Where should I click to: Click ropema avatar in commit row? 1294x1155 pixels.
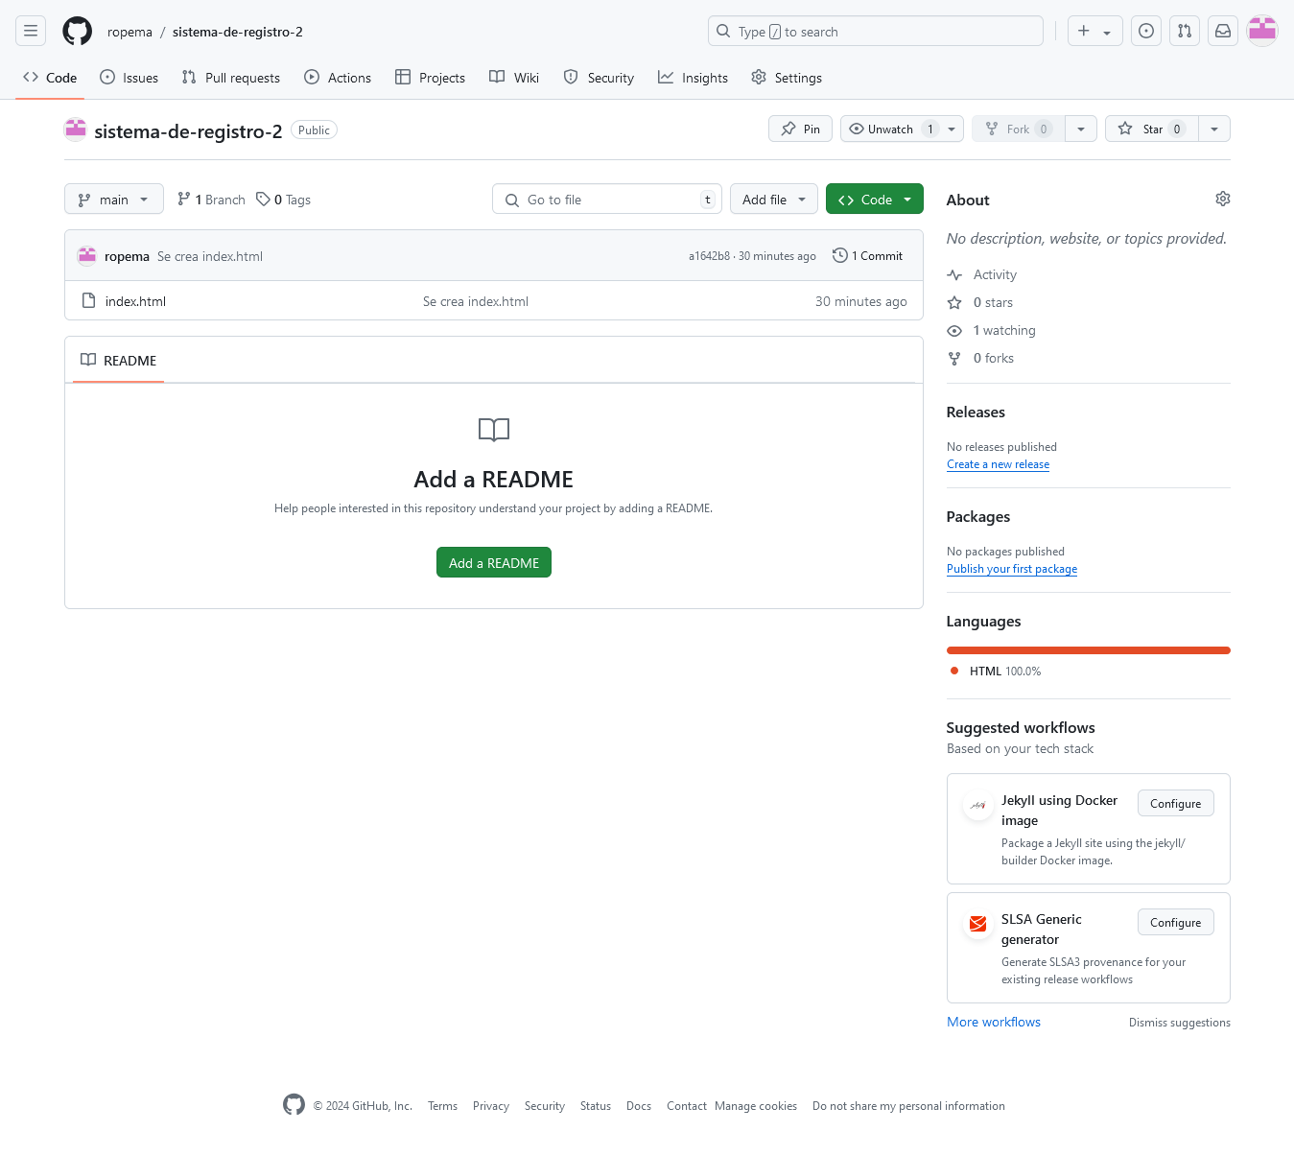(x=87, y=255)
